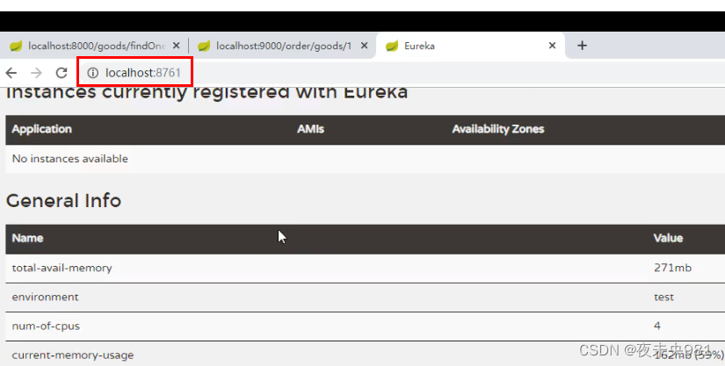
Task: Reload the Eureka page
Action: (x=62, y=73)
